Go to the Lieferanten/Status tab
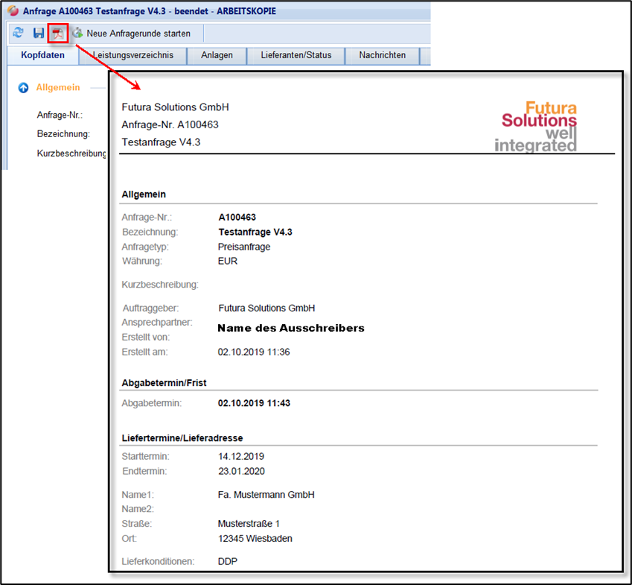 (296, 55)
